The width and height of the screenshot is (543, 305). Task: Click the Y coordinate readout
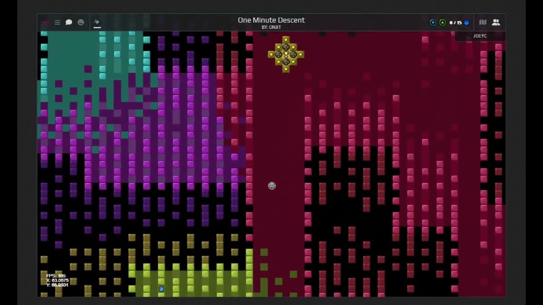(57, 285)
